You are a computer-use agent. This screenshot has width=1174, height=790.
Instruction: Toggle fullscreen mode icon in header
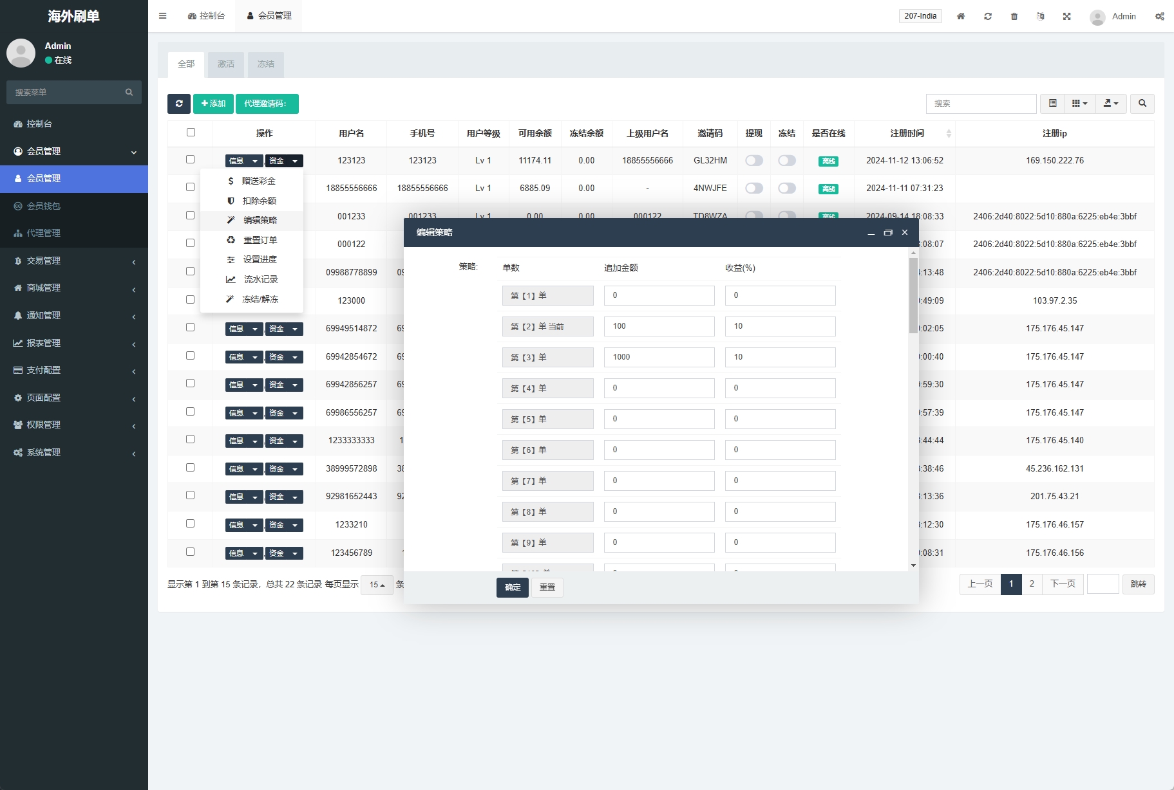[x=1066, y=16]
